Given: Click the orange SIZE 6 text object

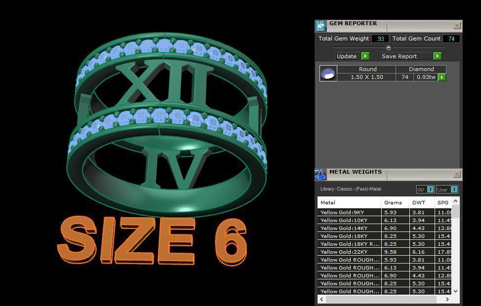Looking at the screenshot, I should pyautogui.click(x=153, y=241).
